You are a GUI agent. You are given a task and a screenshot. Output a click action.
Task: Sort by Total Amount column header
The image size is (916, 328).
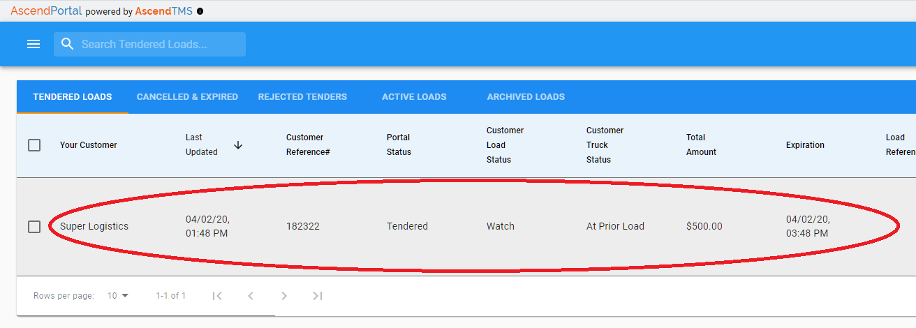tap(701, 145)
